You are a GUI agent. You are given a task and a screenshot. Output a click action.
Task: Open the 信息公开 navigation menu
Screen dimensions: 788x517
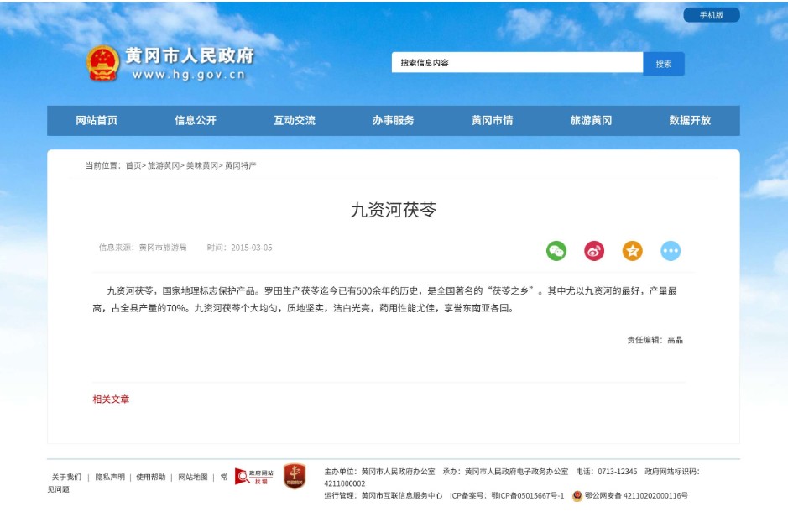[x=196, y=121]
